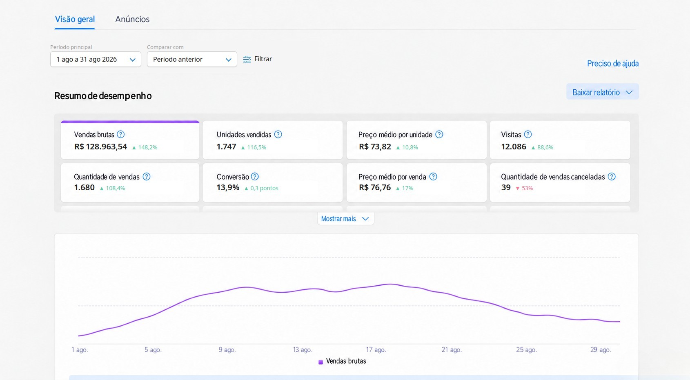Click Vendas brutas purple legend swatch
690x380 pixels.
coord(321,362)
